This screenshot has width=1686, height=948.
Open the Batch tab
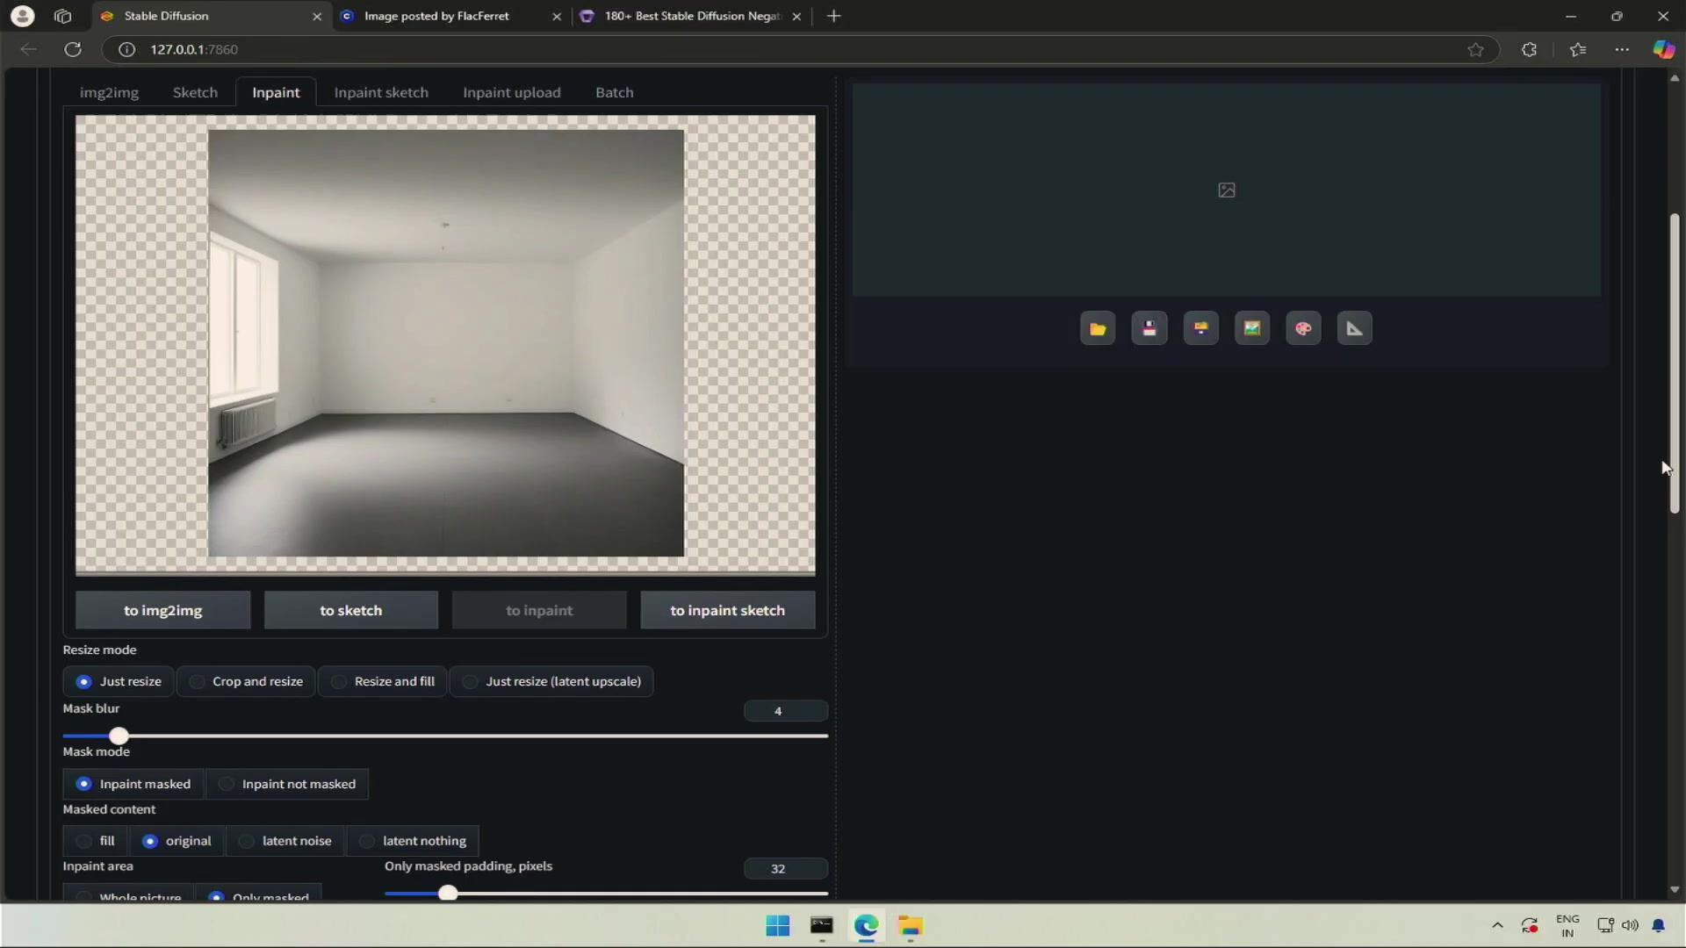click(614, 92)
